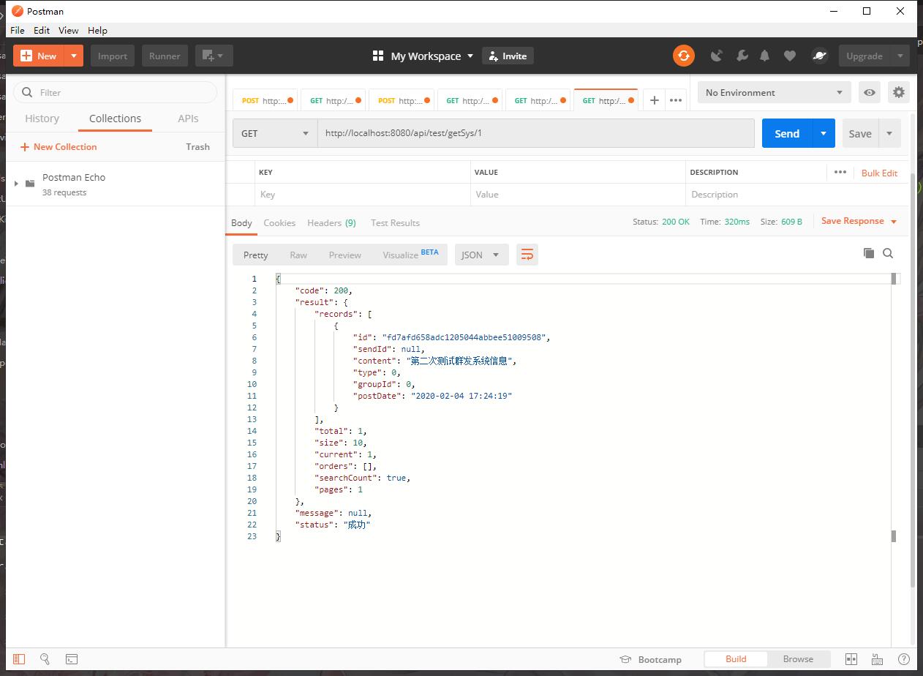Open the Upgrade dropdown arrow
This screenshot has height=676, width=923.
pos(900,56)
